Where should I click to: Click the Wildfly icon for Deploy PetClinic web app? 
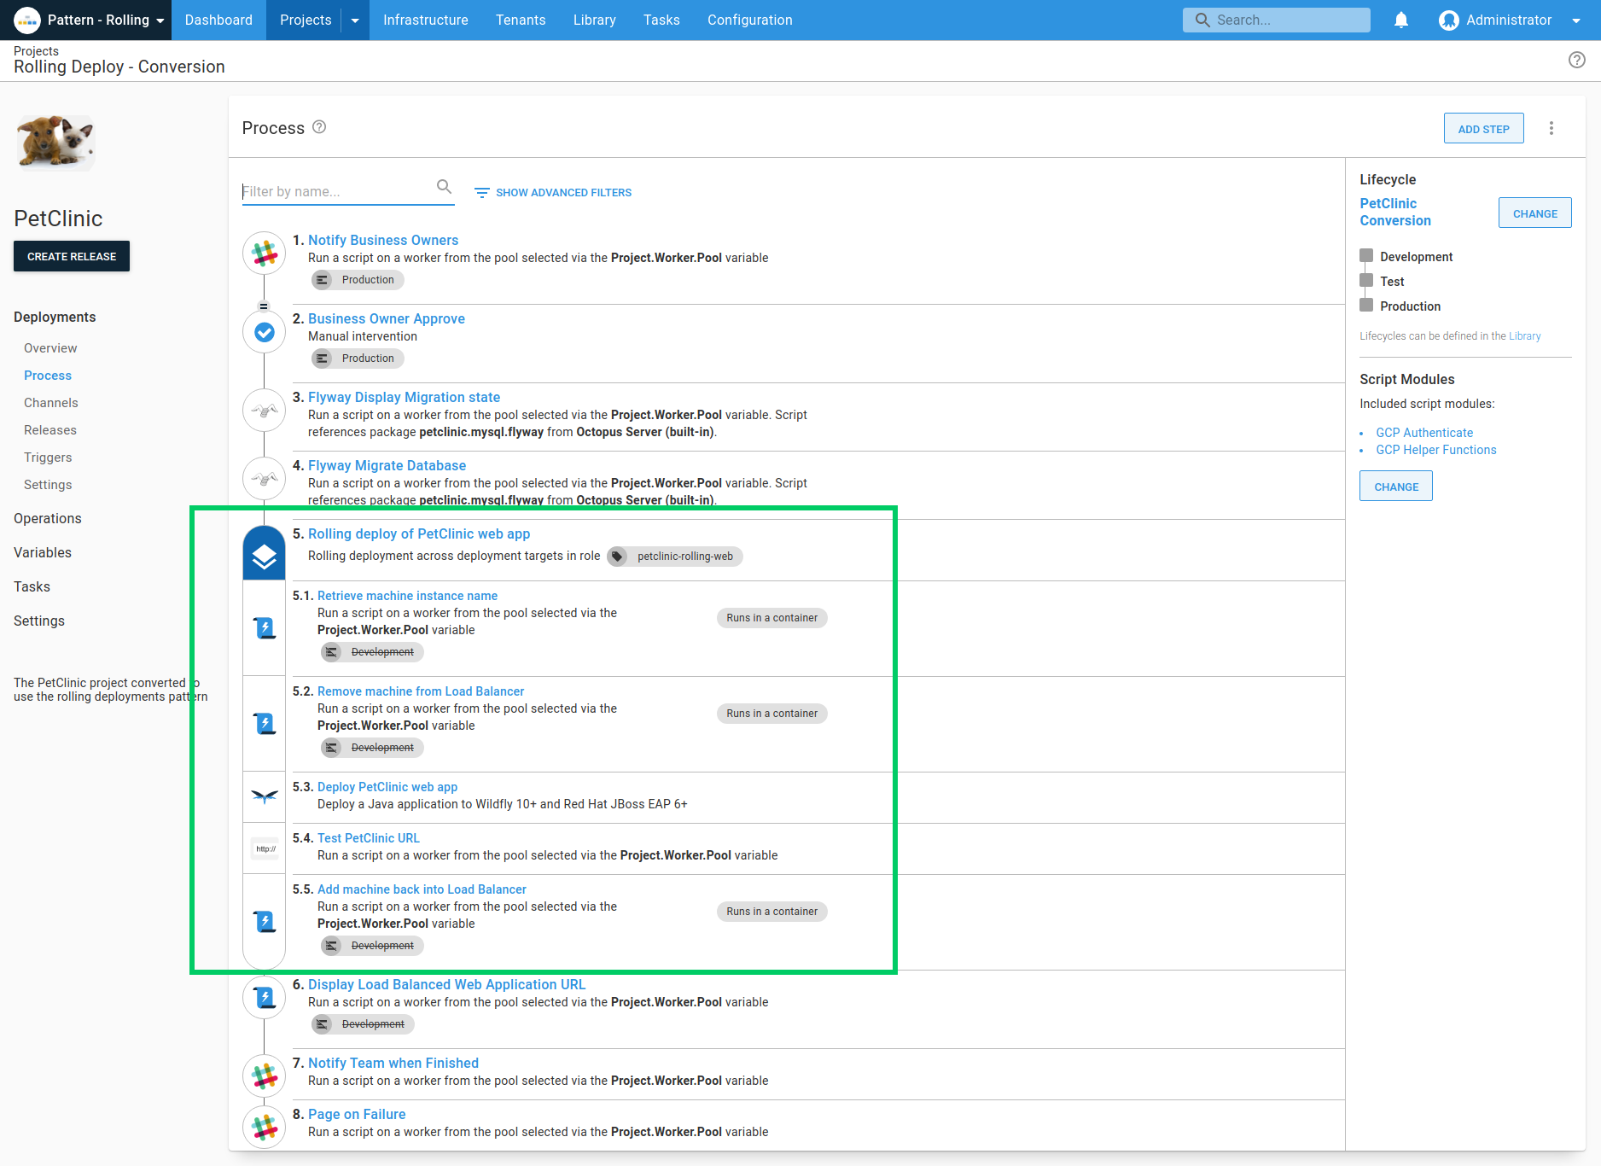pos(265,796)
